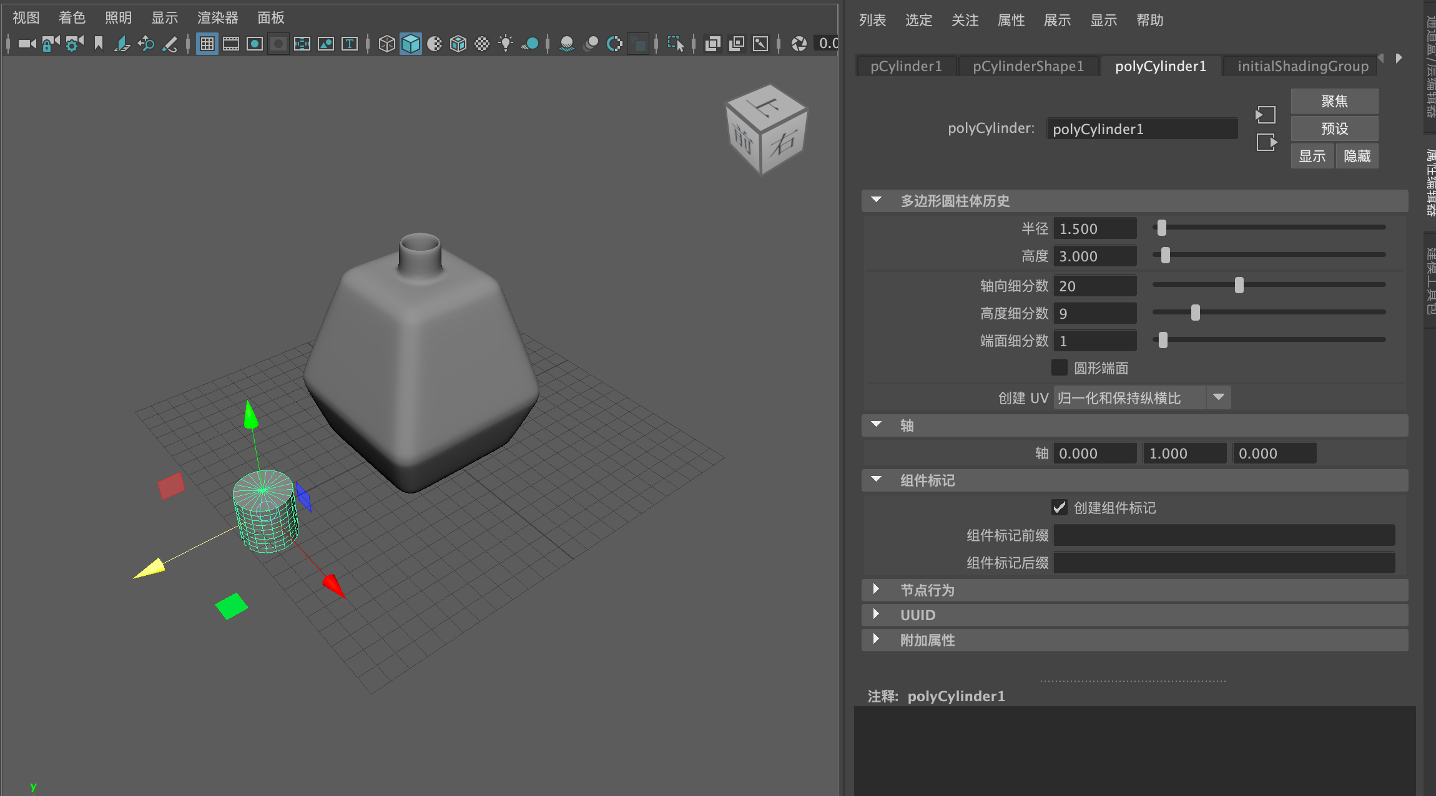Toggle the film gate icon
Viewport: 1436px width, 796px height.
click(231, 44)
